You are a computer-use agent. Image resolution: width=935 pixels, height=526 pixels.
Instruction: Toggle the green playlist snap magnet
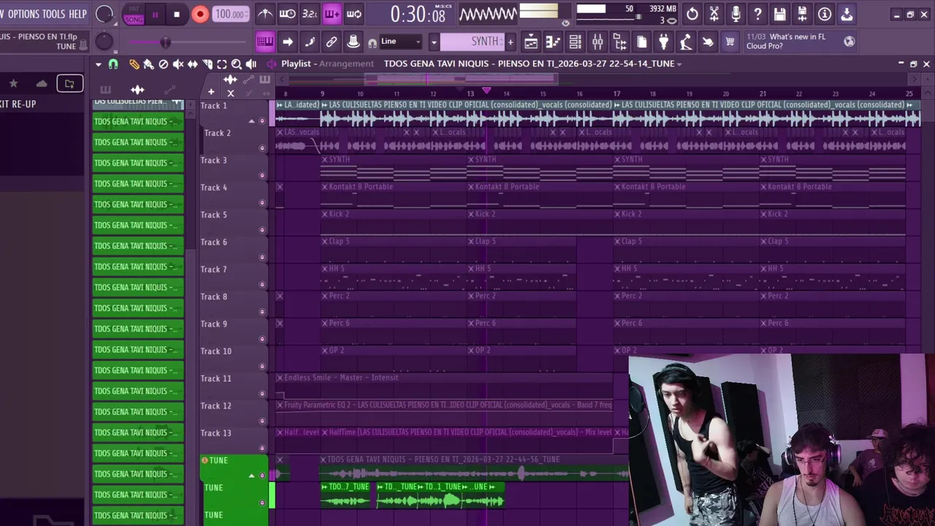click(113, 64)
